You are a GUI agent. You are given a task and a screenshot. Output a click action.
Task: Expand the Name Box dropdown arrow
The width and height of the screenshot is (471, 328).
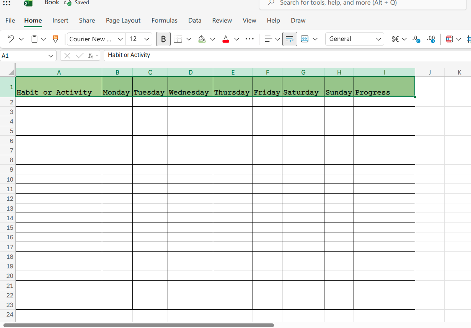point(51,56)
